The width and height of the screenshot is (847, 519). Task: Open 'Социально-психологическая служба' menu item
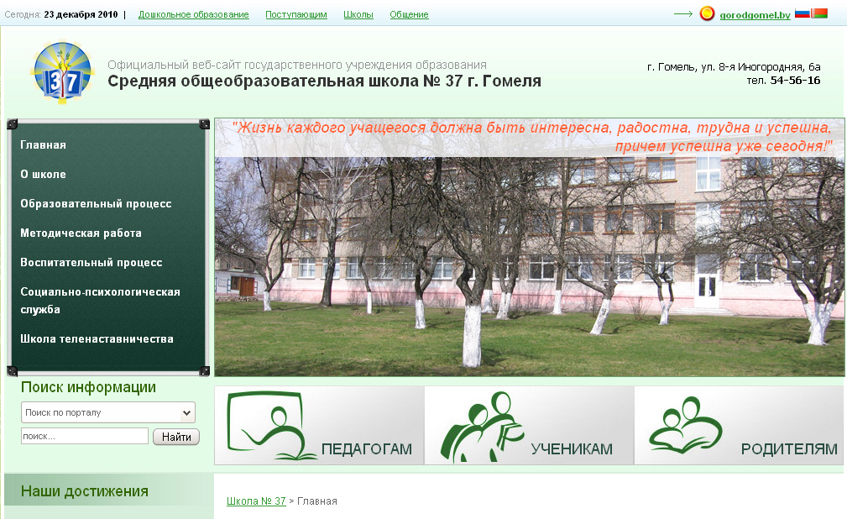100,301
